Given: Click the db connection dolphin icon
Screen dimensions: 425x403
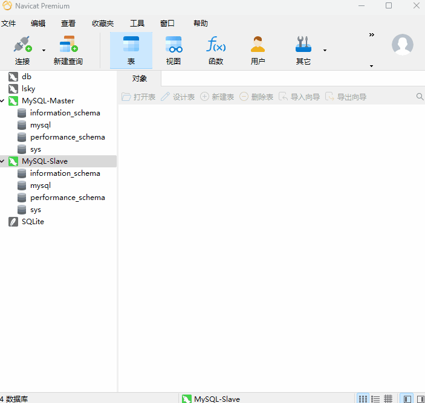Looking at the screenshot, I should tap(13, 77).
